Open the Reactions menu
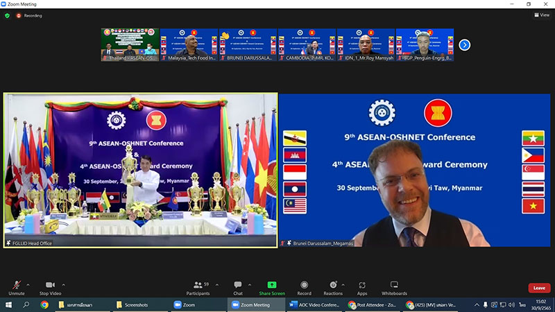Screen dimensions: 555x312 point(333,284)
